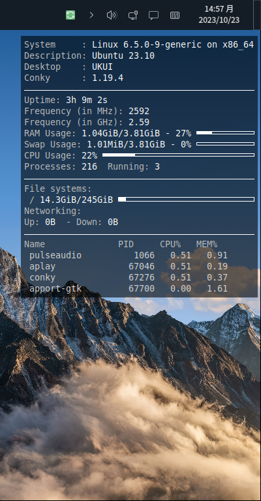
Task: Open the on-screen keyboard tray icon
Action: pos(175,16)
